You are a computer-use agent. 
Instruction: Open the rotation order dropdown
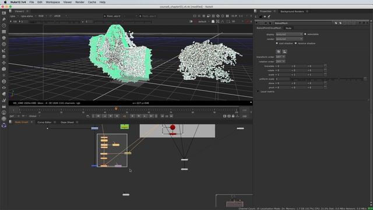[x=280, y=61]
